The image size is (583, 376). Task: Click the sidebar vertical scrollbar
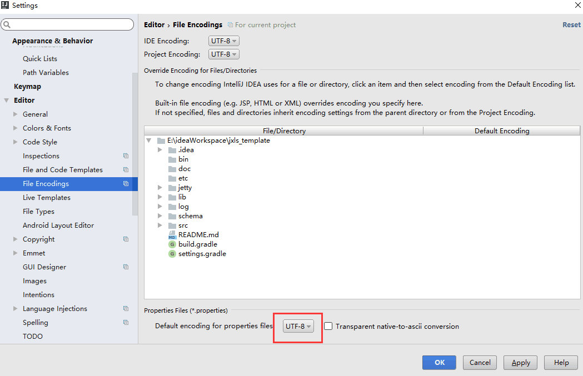(135, 144)
